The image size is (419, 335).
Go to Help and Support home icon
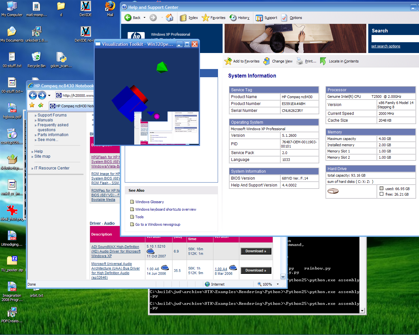169,18
